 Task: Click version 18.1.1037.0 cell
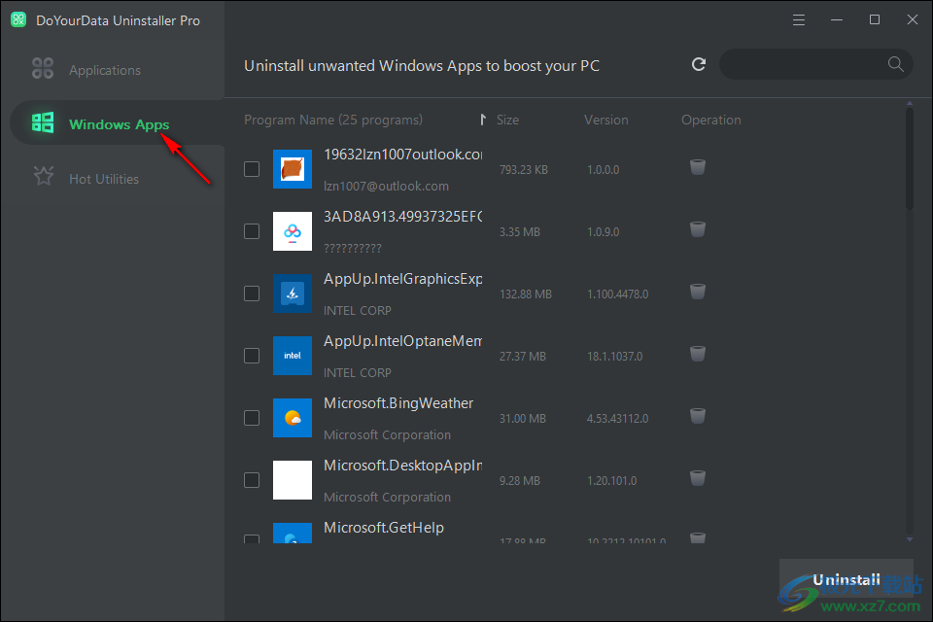[x=614, y=357]
